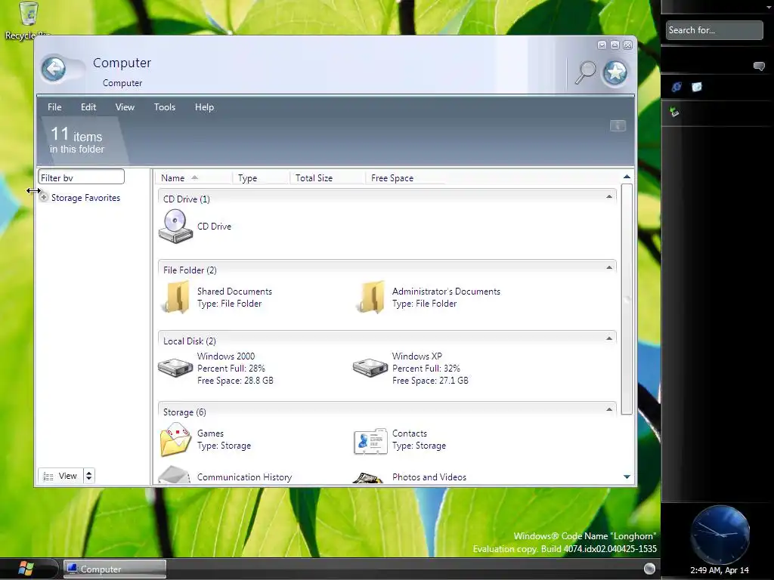Image resolution: width=774 pixels, height=580 pixels.
Task: Select the Windows 2000 local disk icon
Action: point(175,368)
